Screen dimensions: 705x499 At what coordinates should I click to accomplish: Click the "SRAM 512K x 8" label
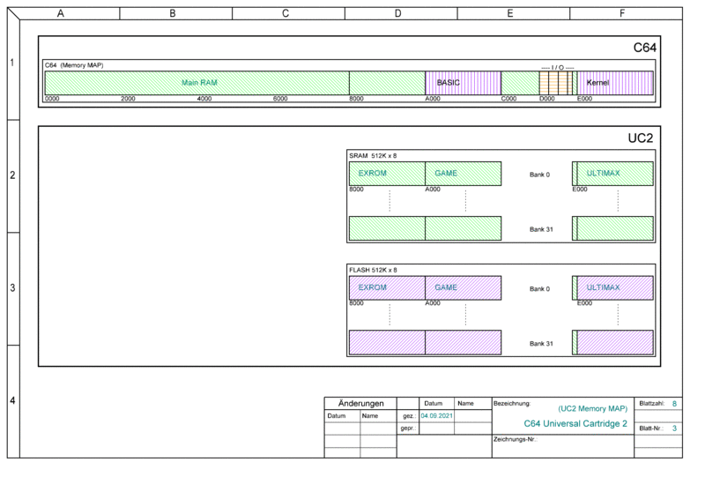point(373,156)
